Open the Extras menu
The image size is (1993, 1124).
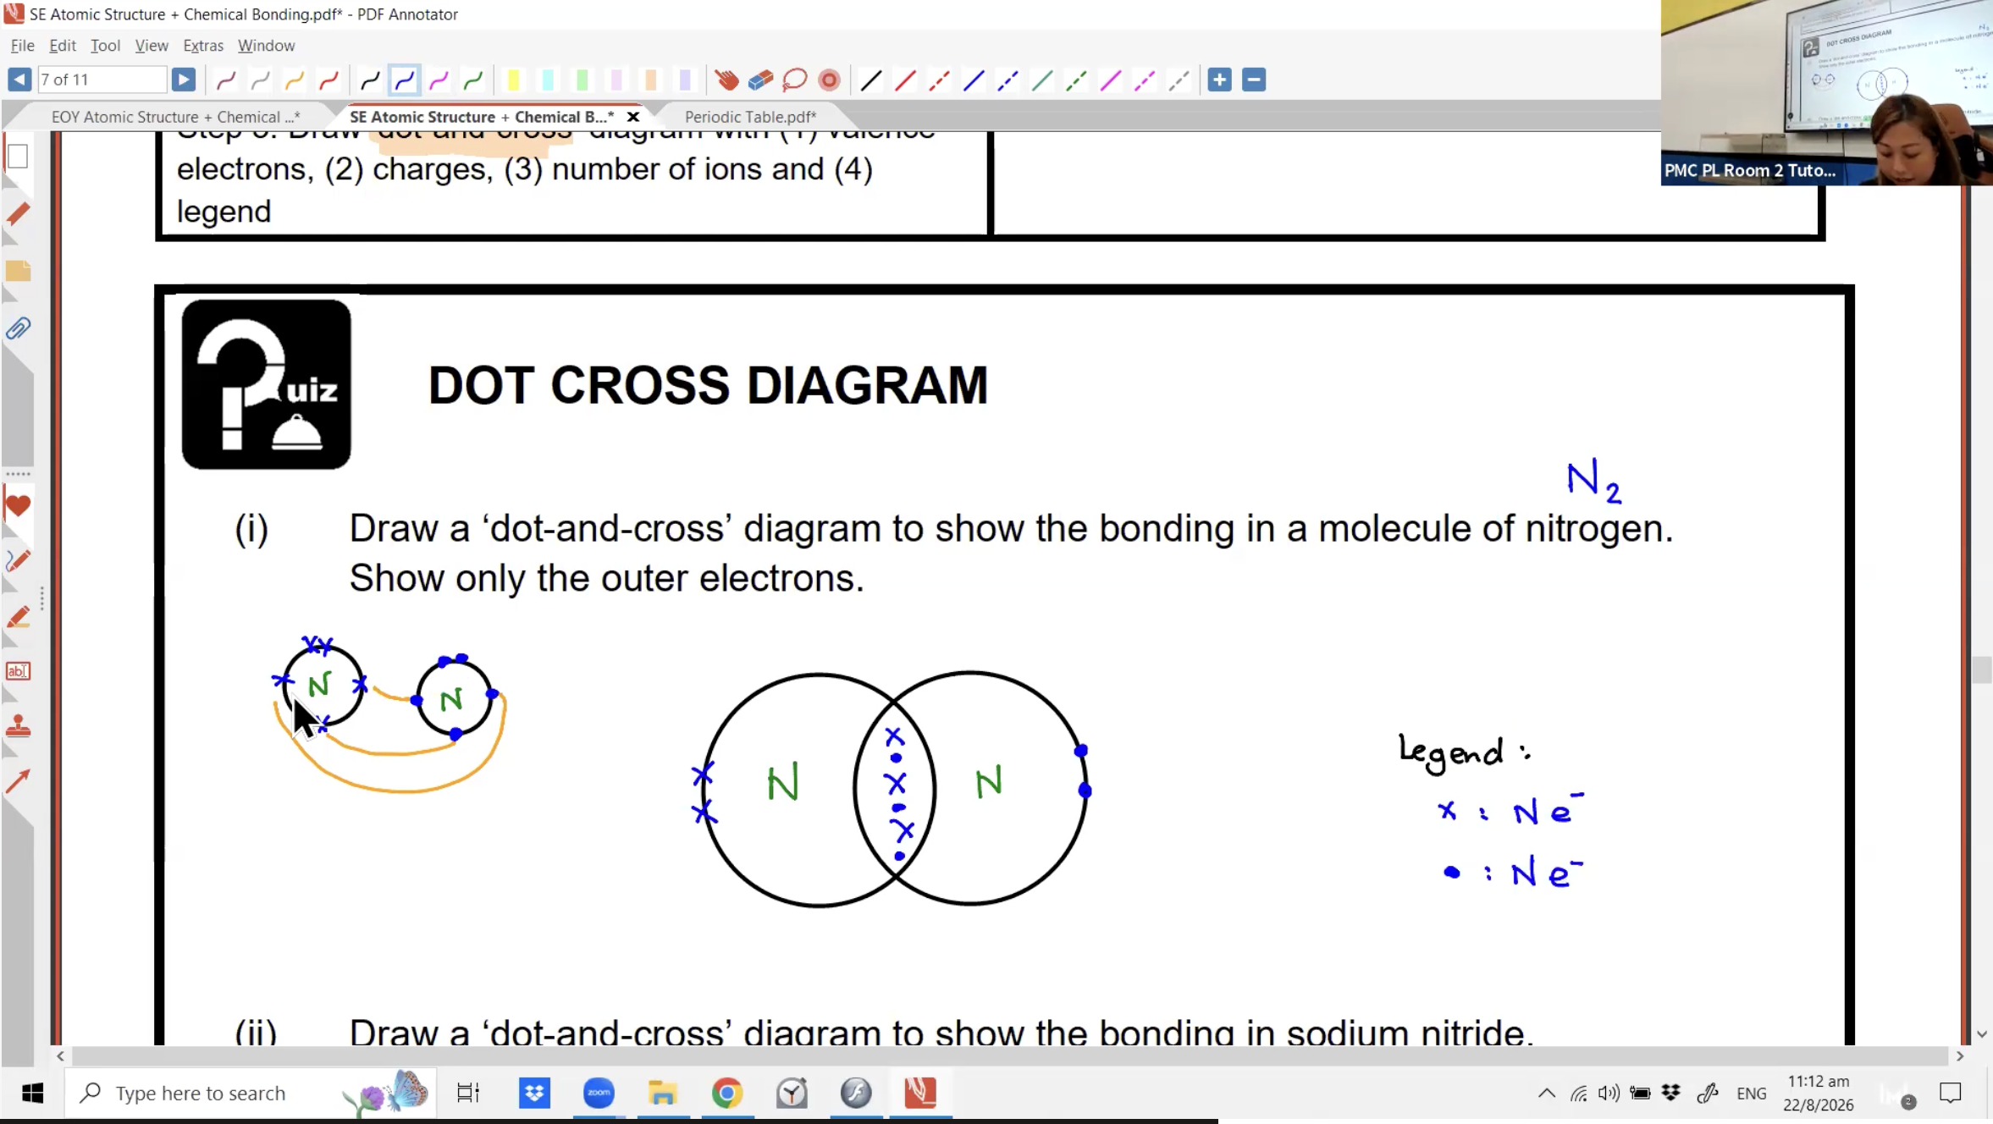(203, 46)
